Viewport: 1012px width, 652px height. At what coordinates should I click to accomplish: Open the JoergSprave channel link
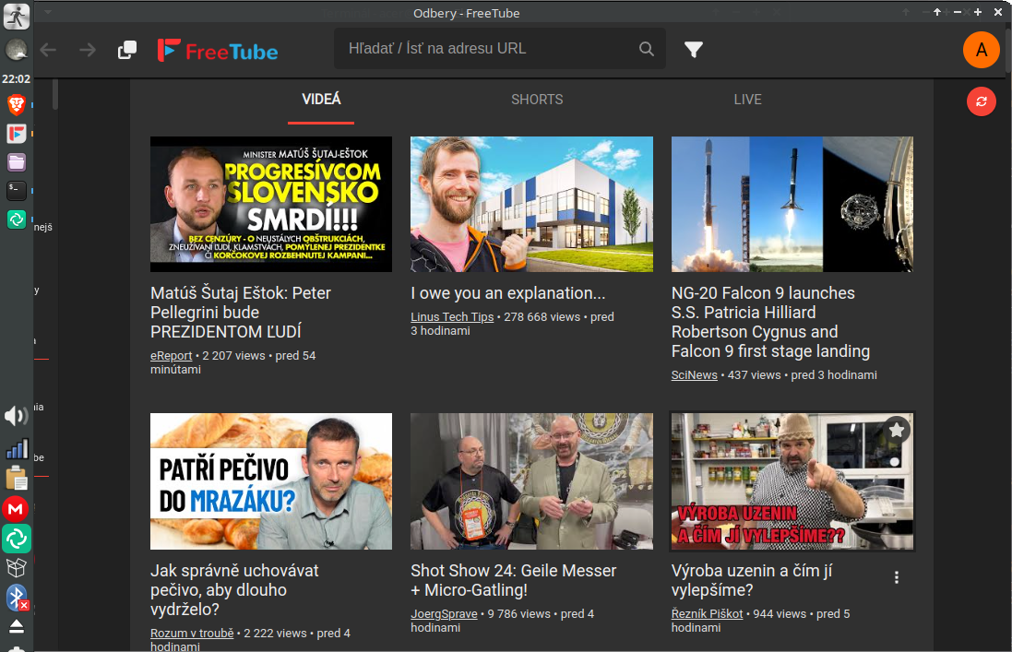coord(444,614)
